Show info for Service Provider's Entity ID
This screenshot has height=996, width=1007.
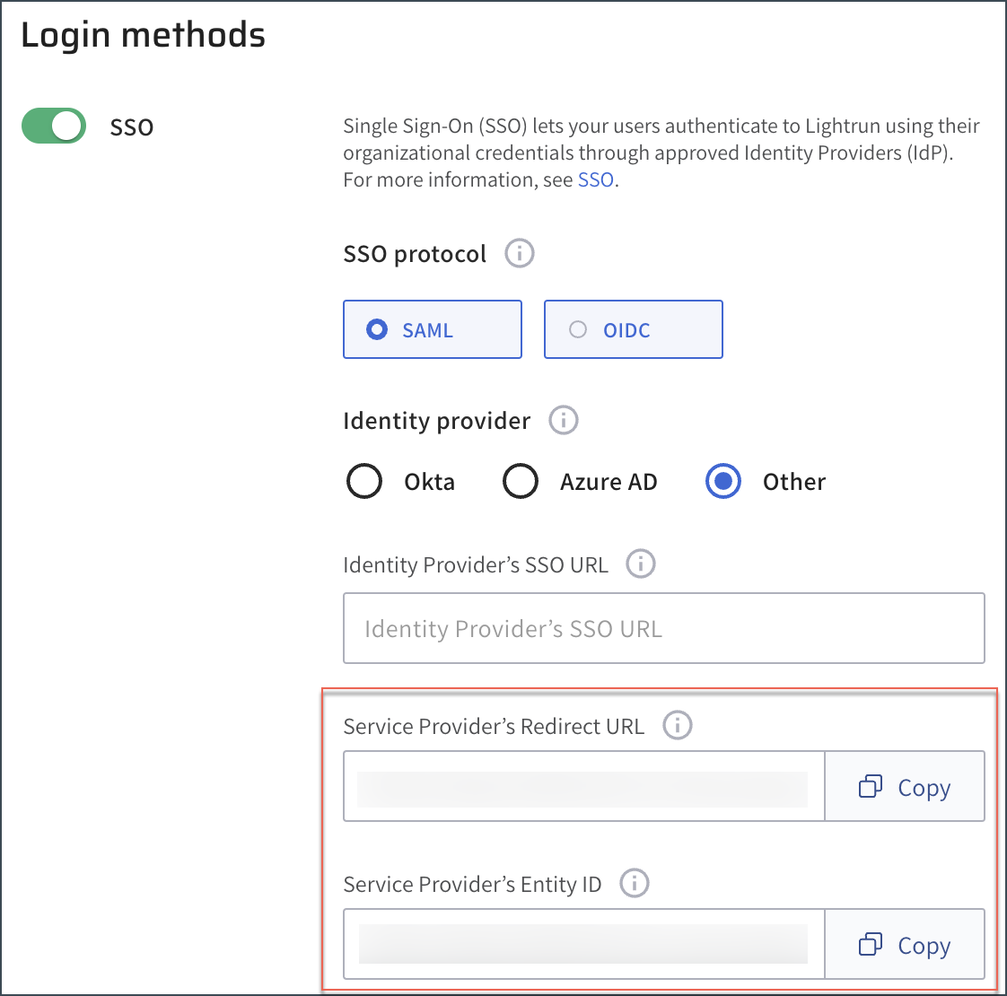click(x=634, y=883)
